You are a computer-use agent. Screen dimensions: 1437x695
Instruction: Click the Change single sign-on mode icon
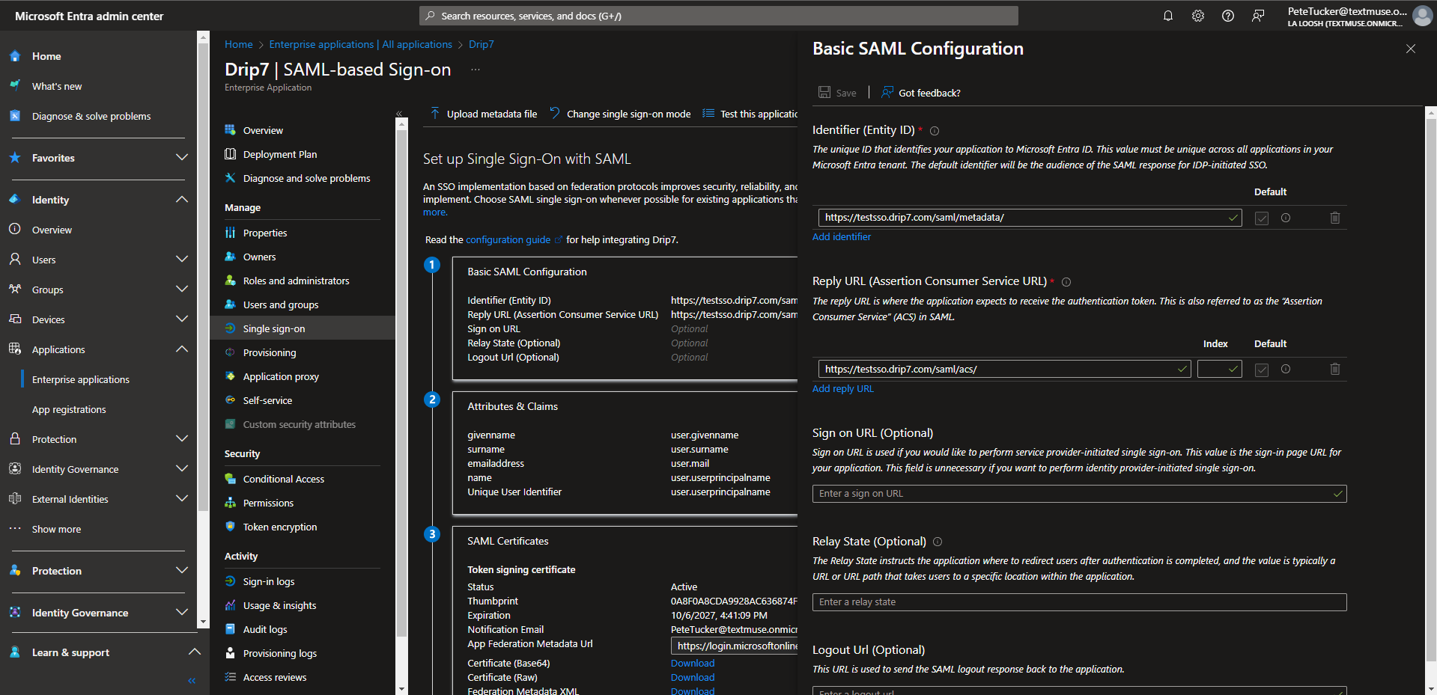coord(555,113)
